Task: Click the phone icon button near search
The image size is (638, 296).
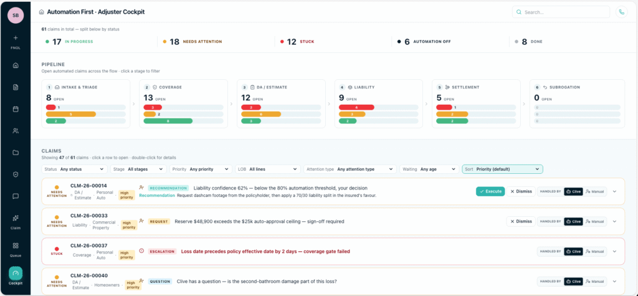Action: point(621,12)
